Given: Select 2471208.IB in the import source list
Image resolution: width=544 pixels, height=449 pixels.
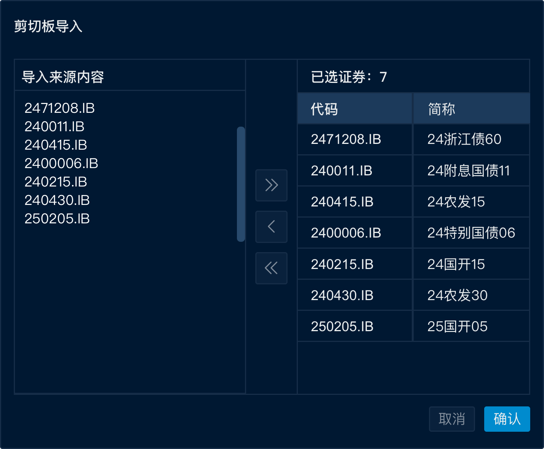Looking at the screenshot, I should [x=59, y=109].
